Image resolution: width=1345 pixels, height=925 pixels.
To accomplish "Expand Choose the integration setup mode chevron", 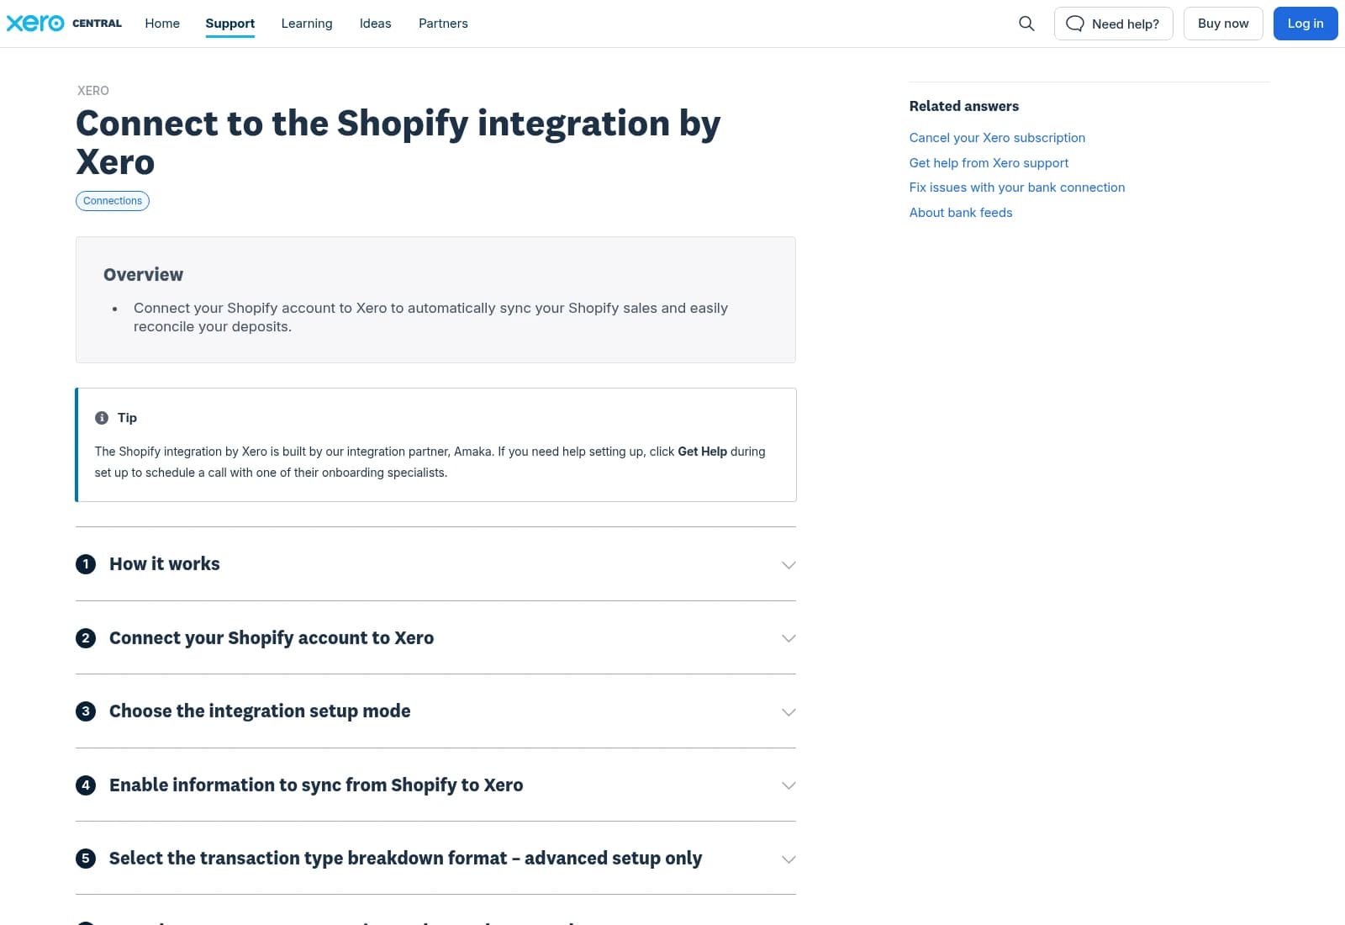I will pyautogui.click(x=789, y=712).
